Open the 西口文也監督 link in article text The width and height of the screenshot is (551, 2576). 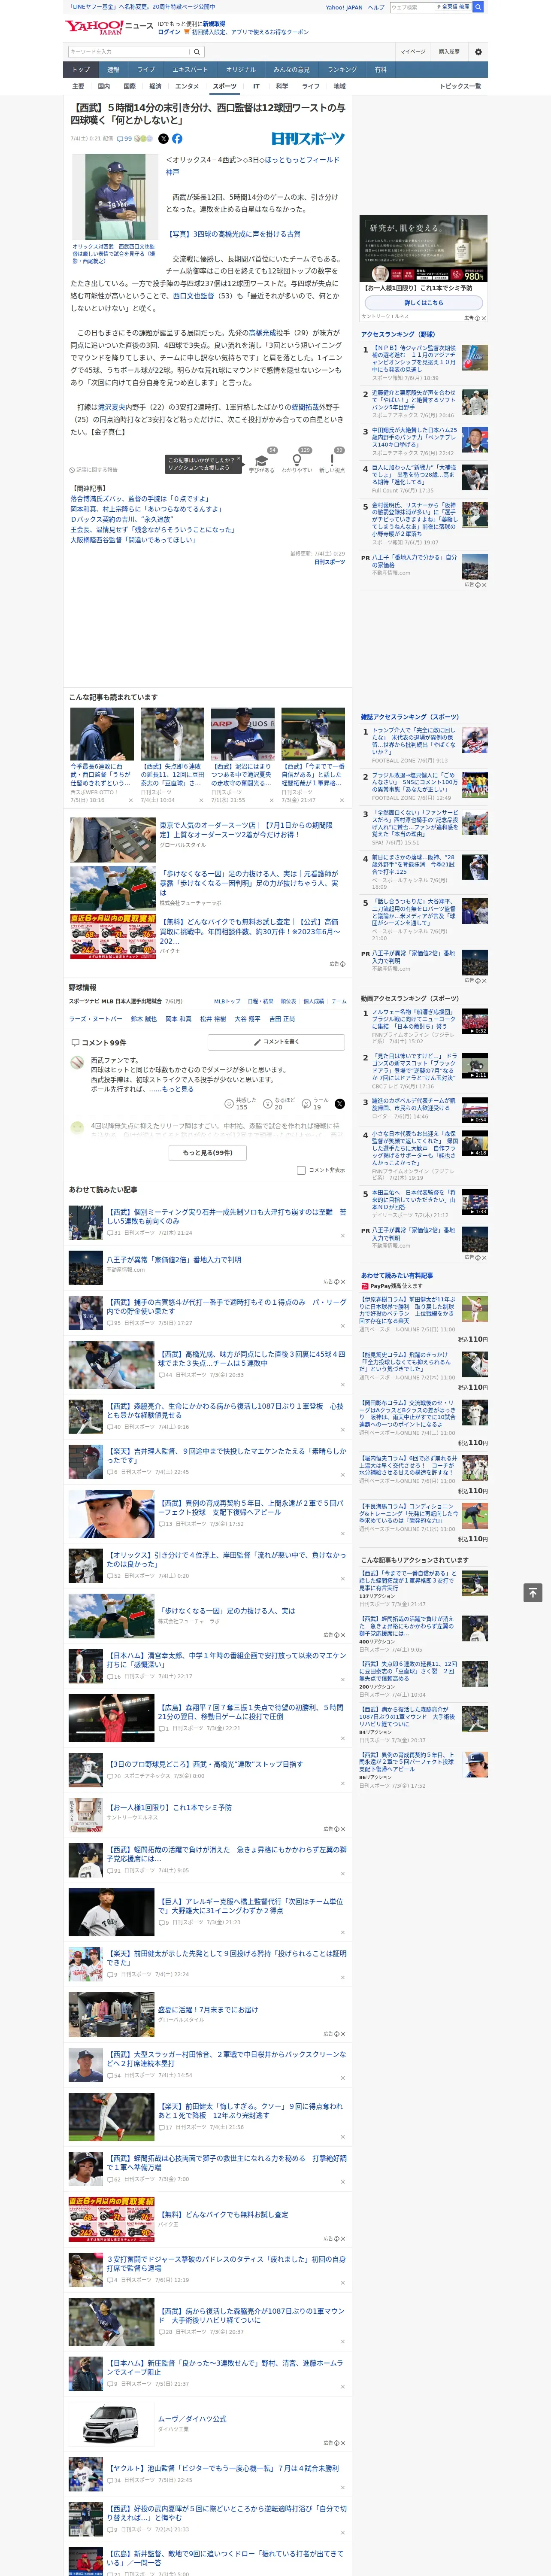pyautogui.click(x=194, y=296)
